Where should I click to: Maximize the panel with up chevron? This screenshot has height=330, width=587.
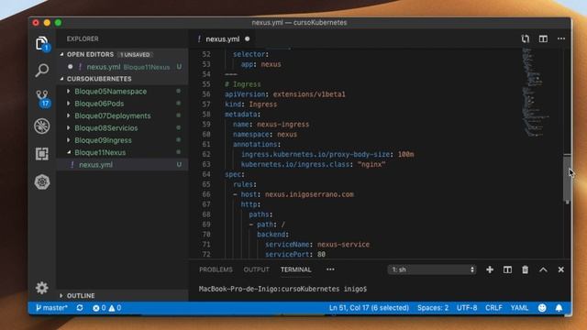(x=543, y=269)
